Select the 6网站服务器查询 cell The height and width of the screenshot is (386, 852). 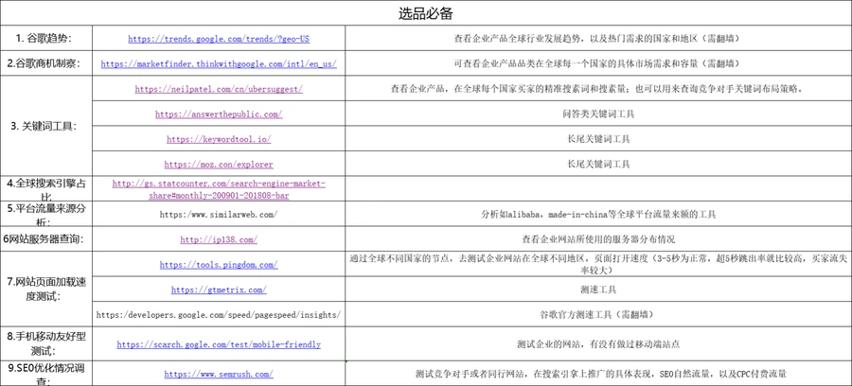click(46, 238)
